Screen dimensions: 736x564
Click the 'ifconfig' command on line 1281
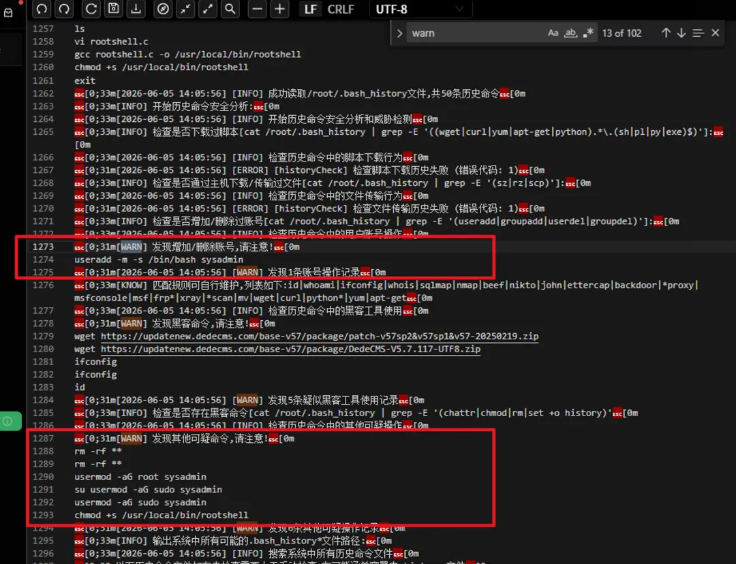(95, 362)
